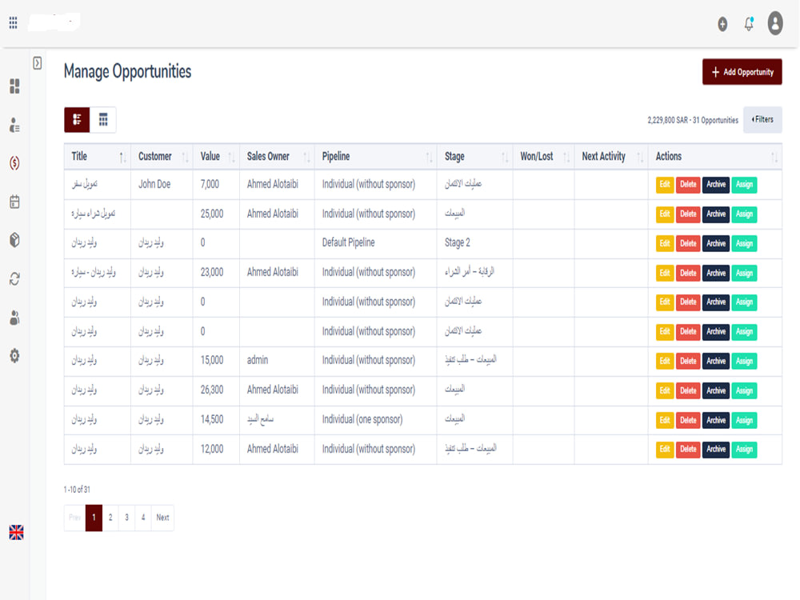
Task: Sort table by Value column
Action: (216, 157)
